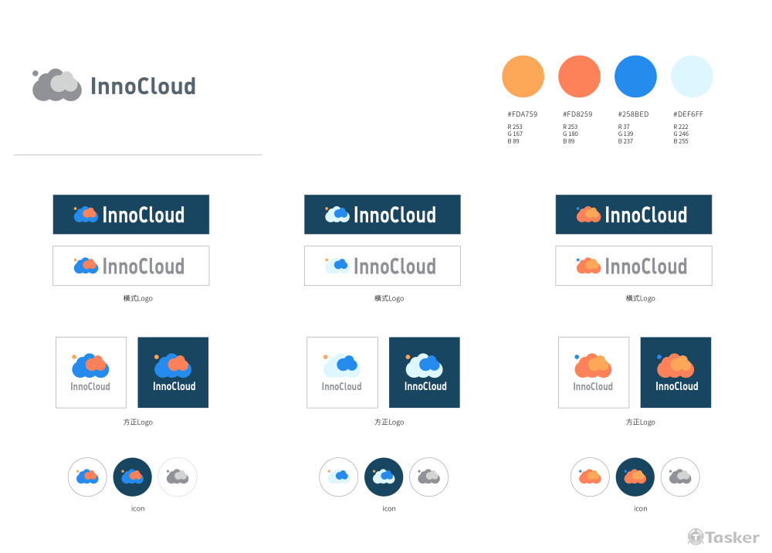Click 横式Logo label under all-orange horizontal logos
The image size is (772, 553).
pos(641,298)
